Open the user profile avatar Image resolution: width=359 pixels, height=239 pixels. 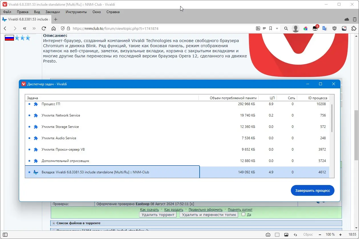[x=296, y=28]
